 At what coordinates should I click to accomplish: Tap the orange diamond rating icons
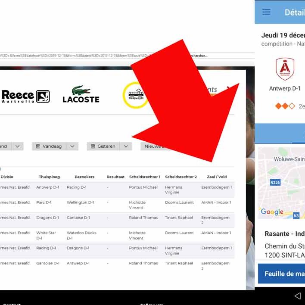[x=285, y=106]
